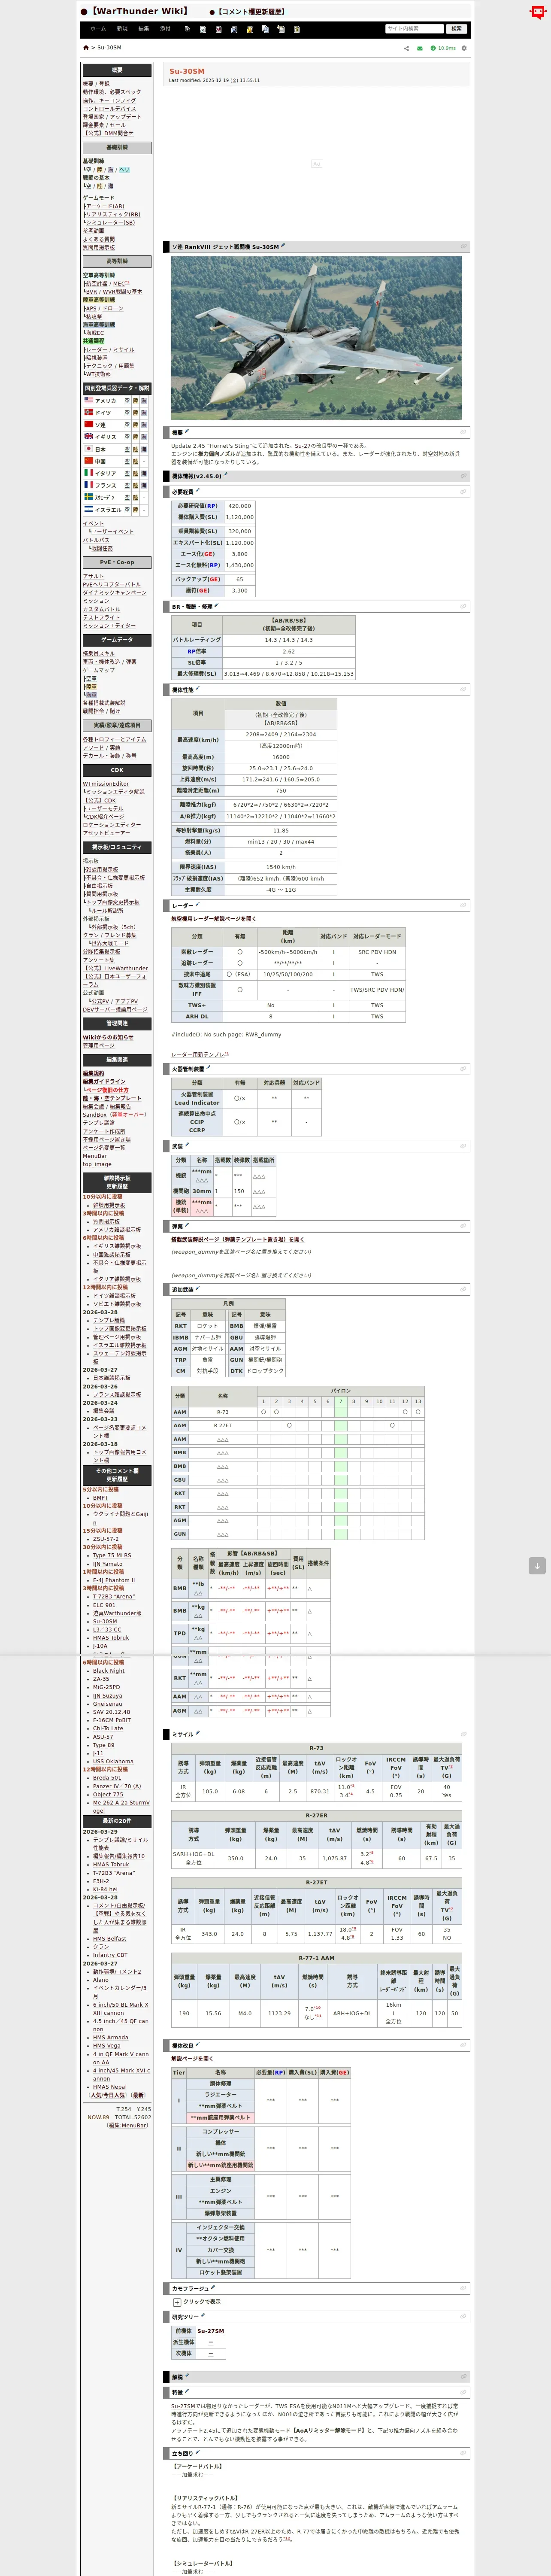Open the 【WarThunder Wiki】 site title link
This screenshot has width=551, height=2576.
[139, 11]
